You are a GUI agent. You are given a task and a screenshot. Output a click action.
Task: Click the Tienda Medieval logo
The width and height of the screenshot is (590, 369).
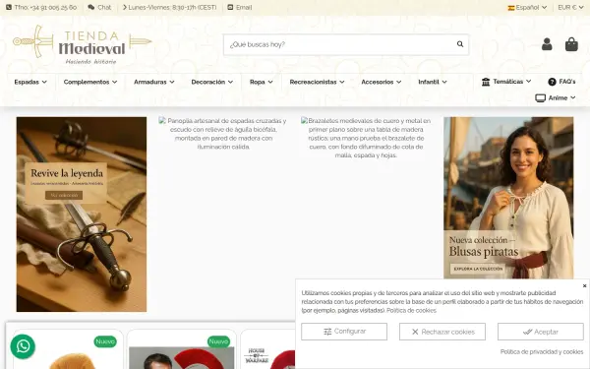pyautogui.click(x=83, y=45)
